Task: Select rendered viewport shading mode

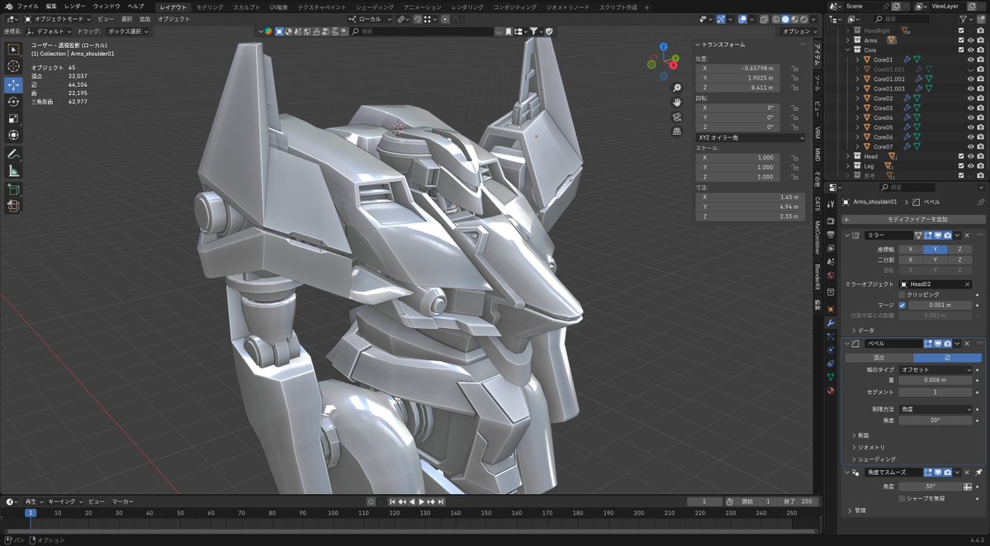Action: pos(803,19)
